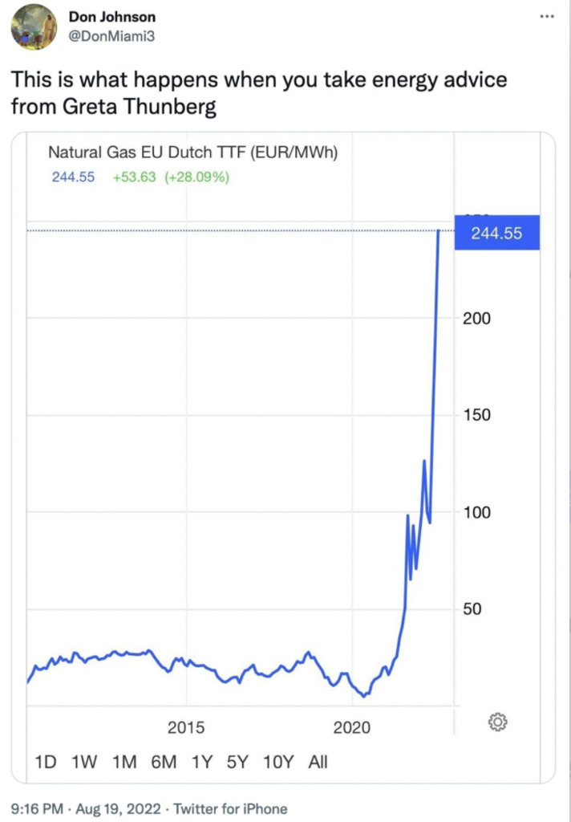Choose the 1M time range
Image resolution: width=571 pixels, height=822 pixels.
click(124, 762)
